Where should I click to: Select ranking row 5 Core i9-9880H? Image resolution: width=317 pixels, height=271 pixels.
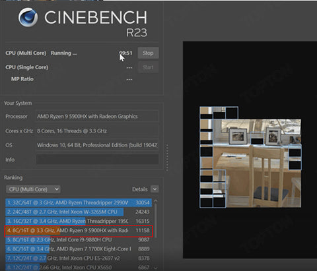pos(79,240)
